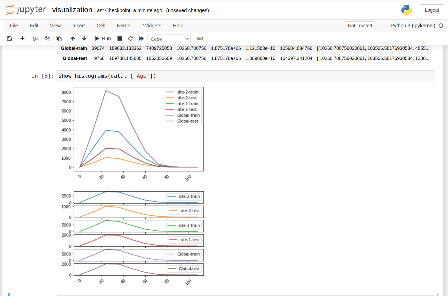Run the current cell
The image size is (448, 296).
(103, 39)
